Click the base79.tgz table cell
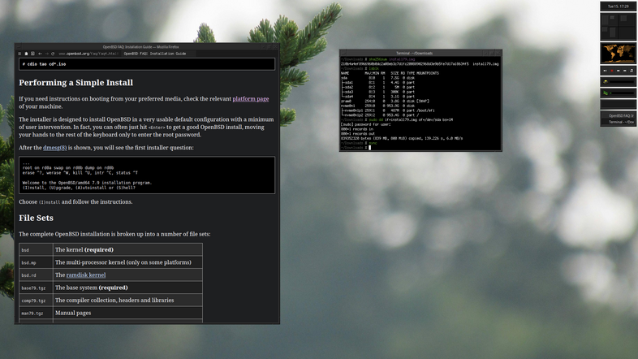638x359 pixels. point(36,288)
